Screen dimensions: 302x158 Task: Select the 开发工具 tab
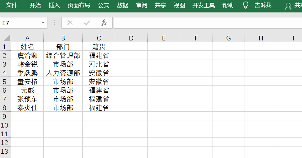tap(203, 5)
